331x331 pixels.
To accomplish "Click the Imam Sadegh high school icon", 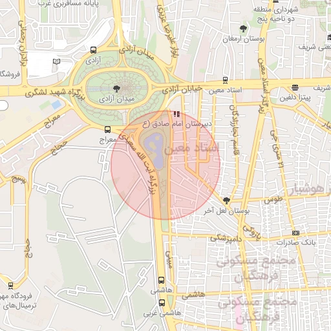I will click(176, 114).
